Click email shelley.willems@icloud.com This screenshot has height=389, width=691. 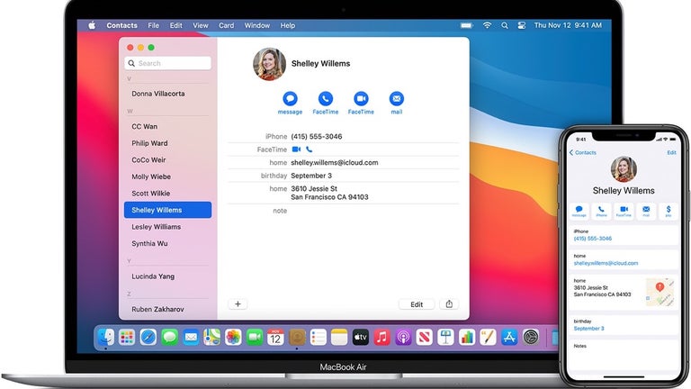click(334, 163)
